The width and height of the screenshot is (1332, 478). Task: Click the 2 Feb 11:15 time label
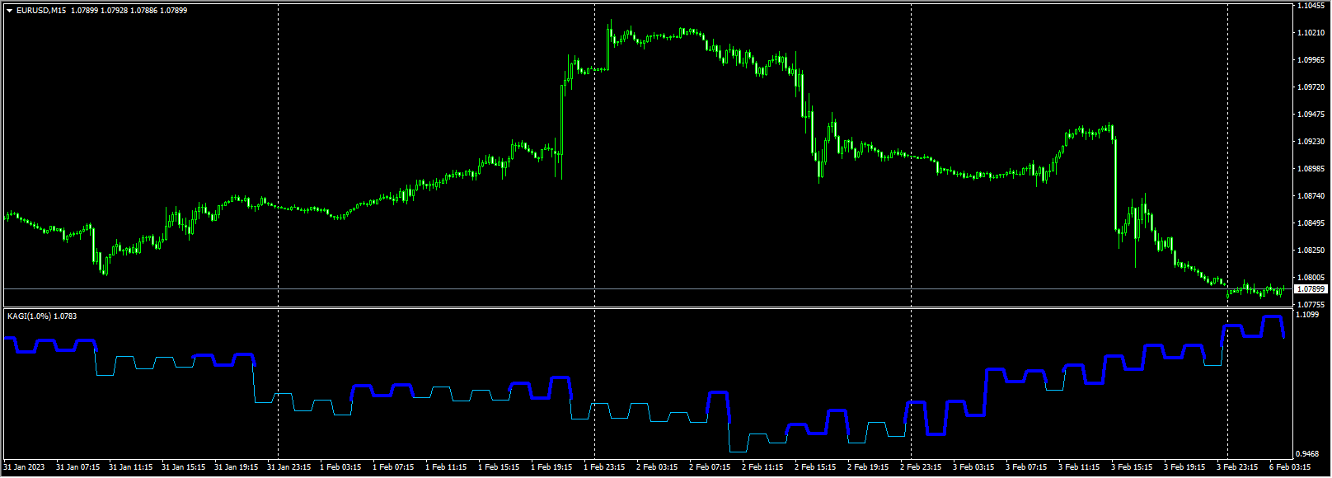pyautogui.click(x=762, y=467)
